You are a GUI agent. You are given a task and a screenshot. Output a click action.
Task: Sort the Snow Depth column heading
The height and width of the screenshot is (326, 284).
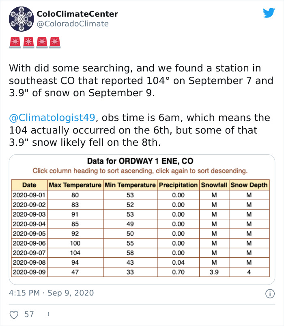(x=249, y=185)
